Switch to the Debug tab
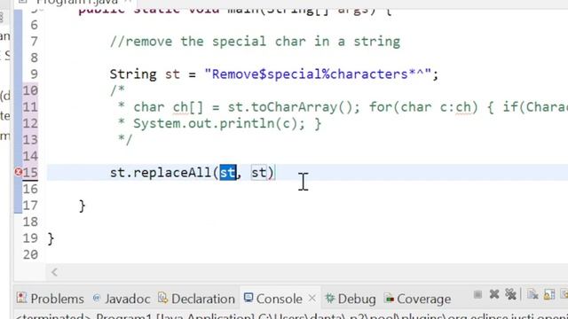The image size is (568, 319). click(351, 299)
